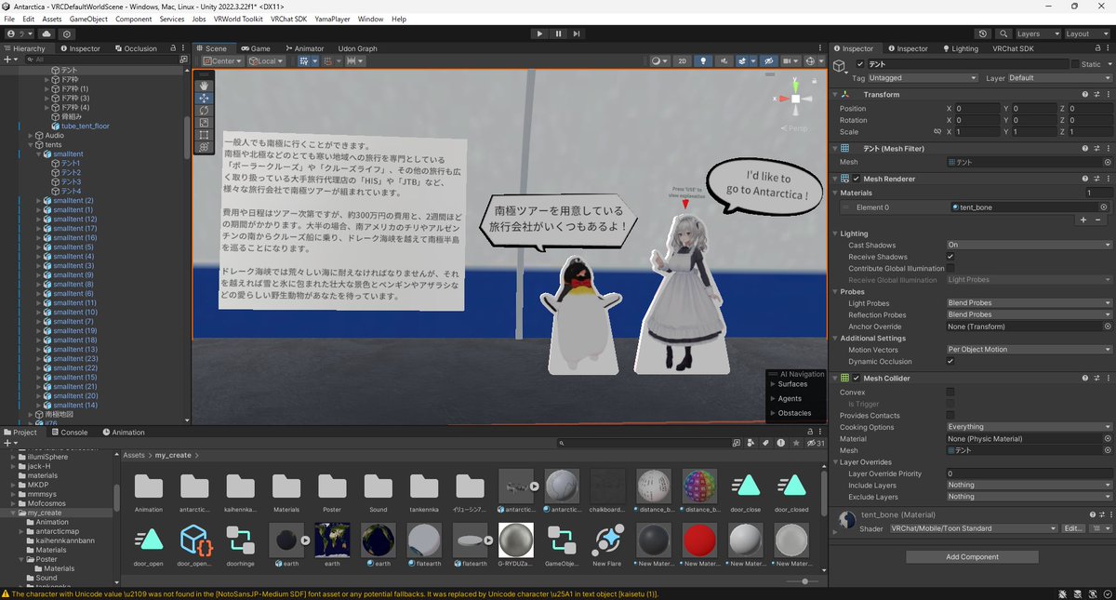Image resolution: width=1116 pixels, height=600 pixels.
Task: Toggle Mesh Renderer enabled checkbox
Action: [x=857, y=179]
